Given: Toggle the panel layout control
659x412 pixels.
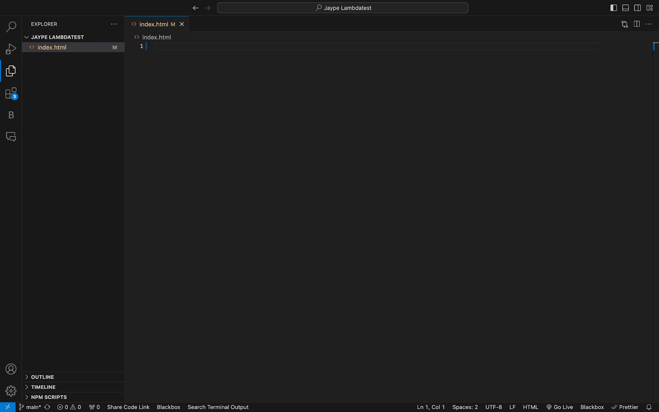Looking at the screenshot, I should [626, 7].
